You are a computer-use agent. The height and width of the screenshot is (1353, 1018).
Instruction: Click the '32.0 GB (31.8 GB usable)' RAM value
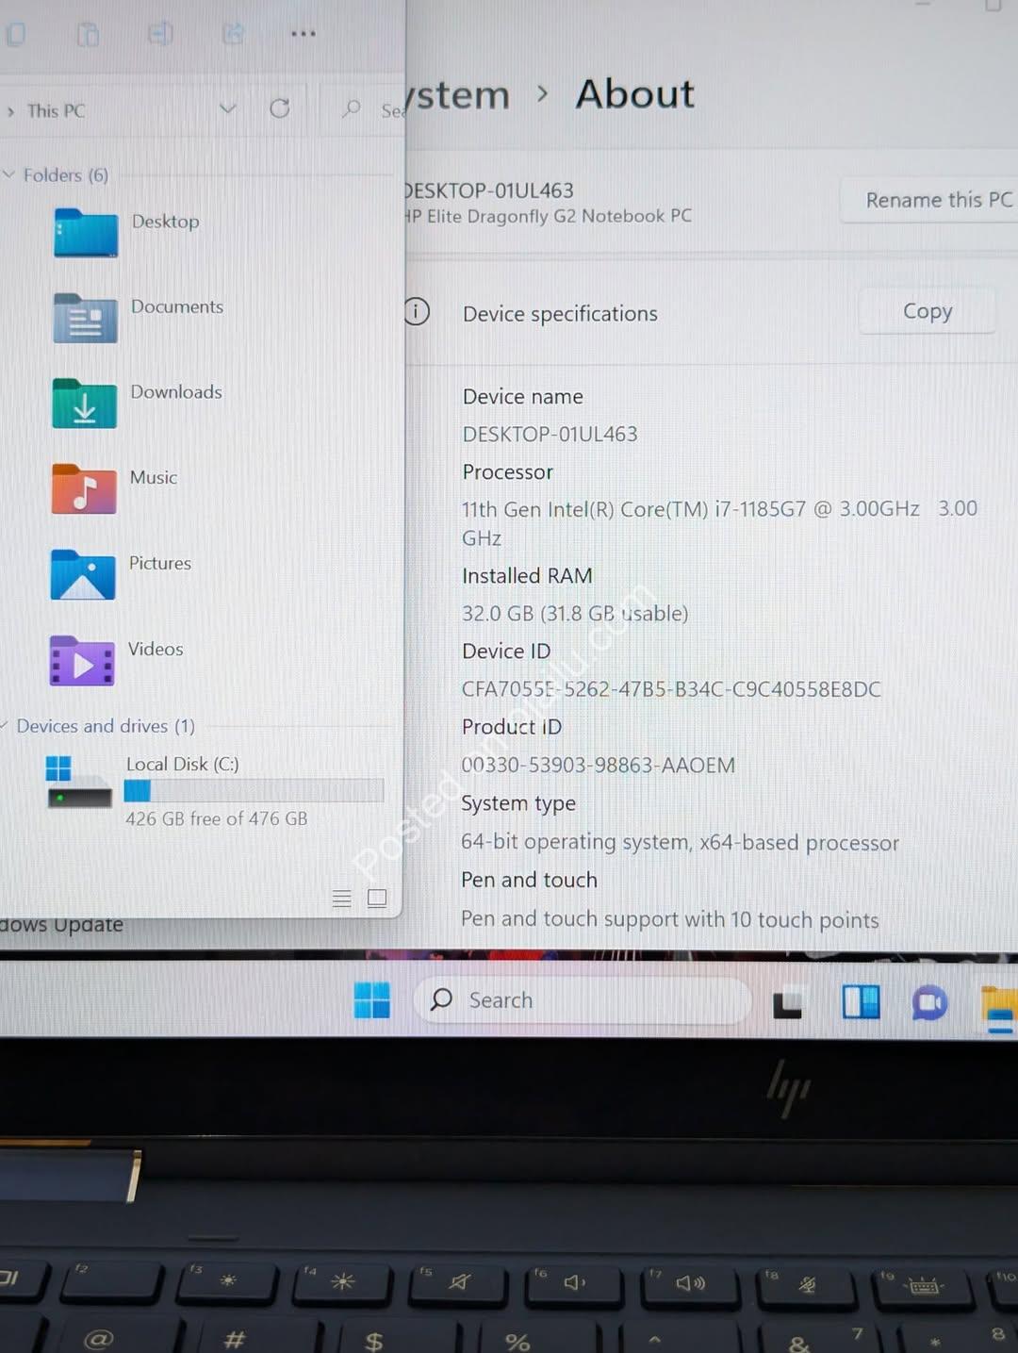pos(575,614)
